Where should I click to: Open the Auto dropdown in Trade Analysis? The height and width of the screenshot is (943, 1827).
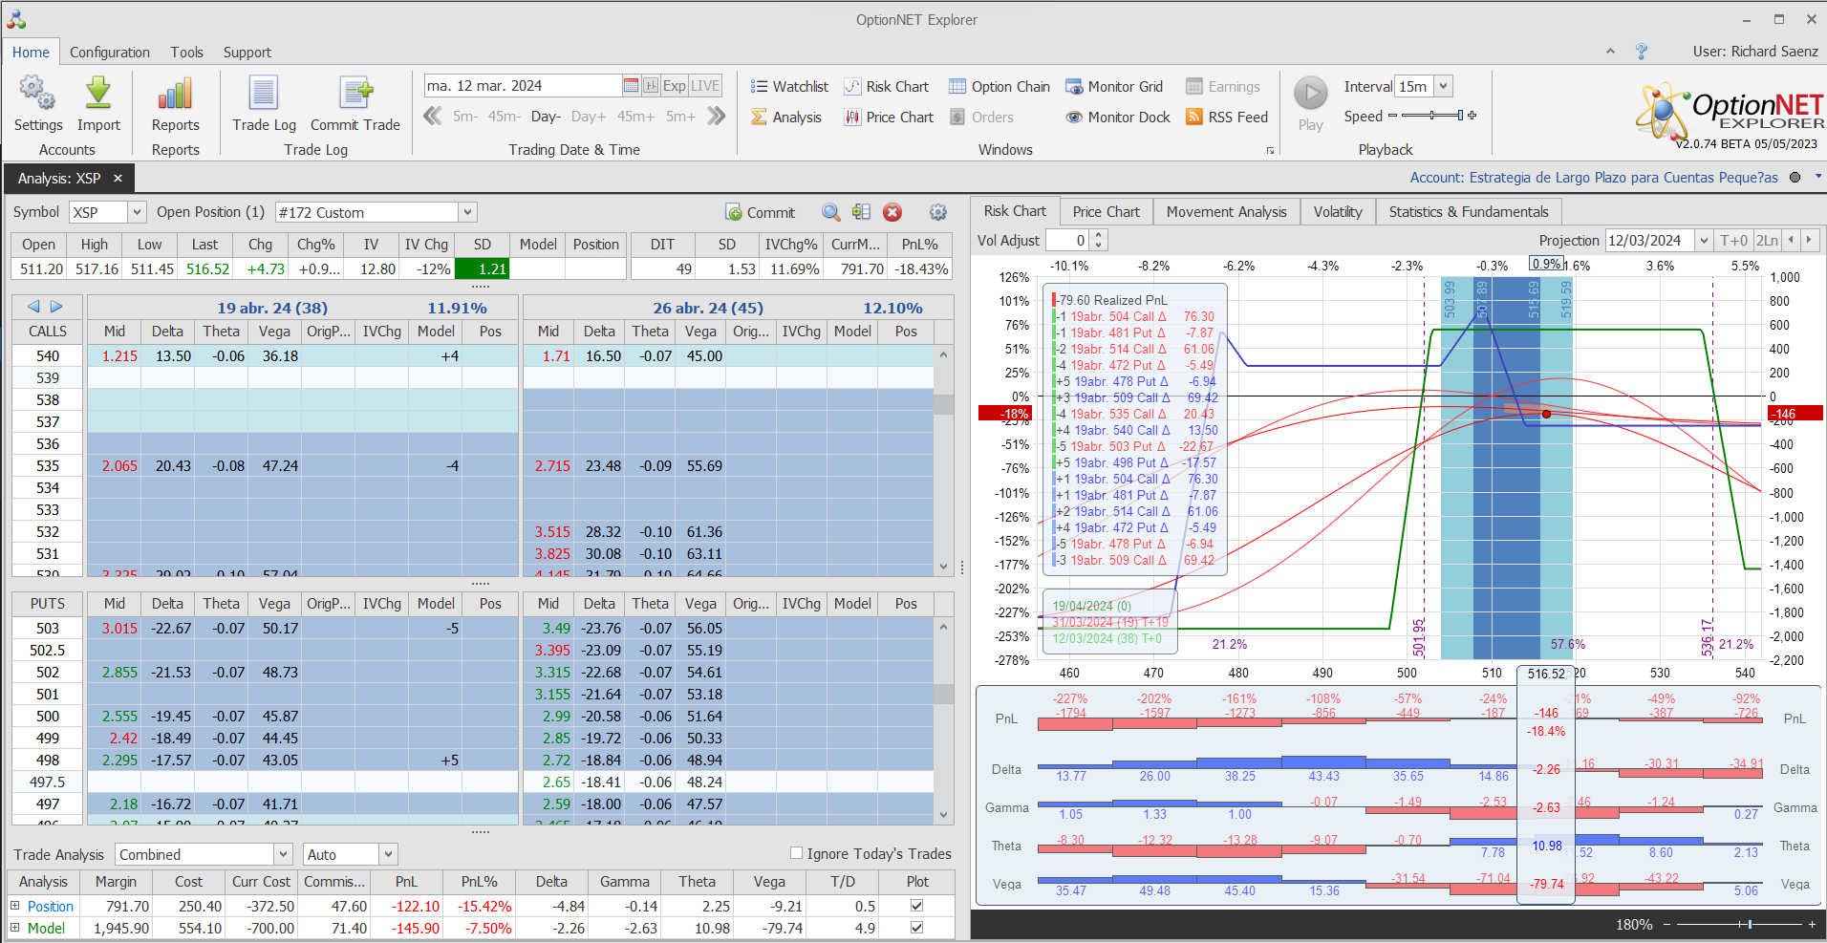(x=388, y=854)
